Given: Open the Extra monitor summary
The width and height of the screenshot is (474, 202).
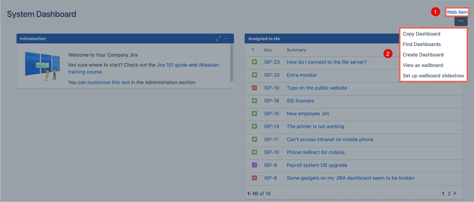Looking at the screenshot, I should click(302, 75).
